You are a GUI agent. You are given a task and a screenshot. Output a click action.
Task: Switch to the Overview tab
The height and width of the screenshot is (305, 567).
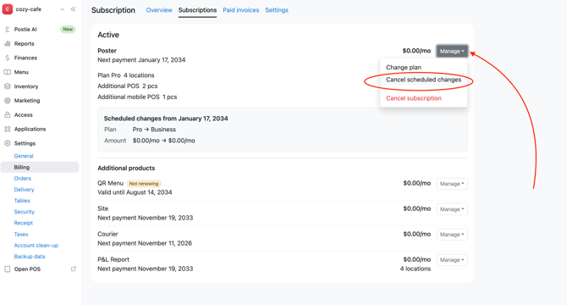(x=159, y=10)
